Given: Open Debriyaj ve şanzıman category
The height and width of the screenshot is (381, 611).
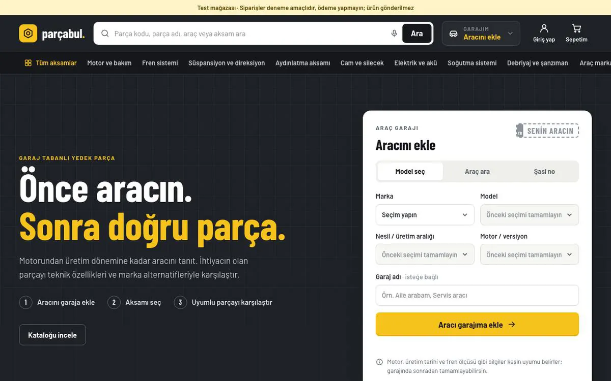Looking at the screenshot, I should click(x=538, y=63).
